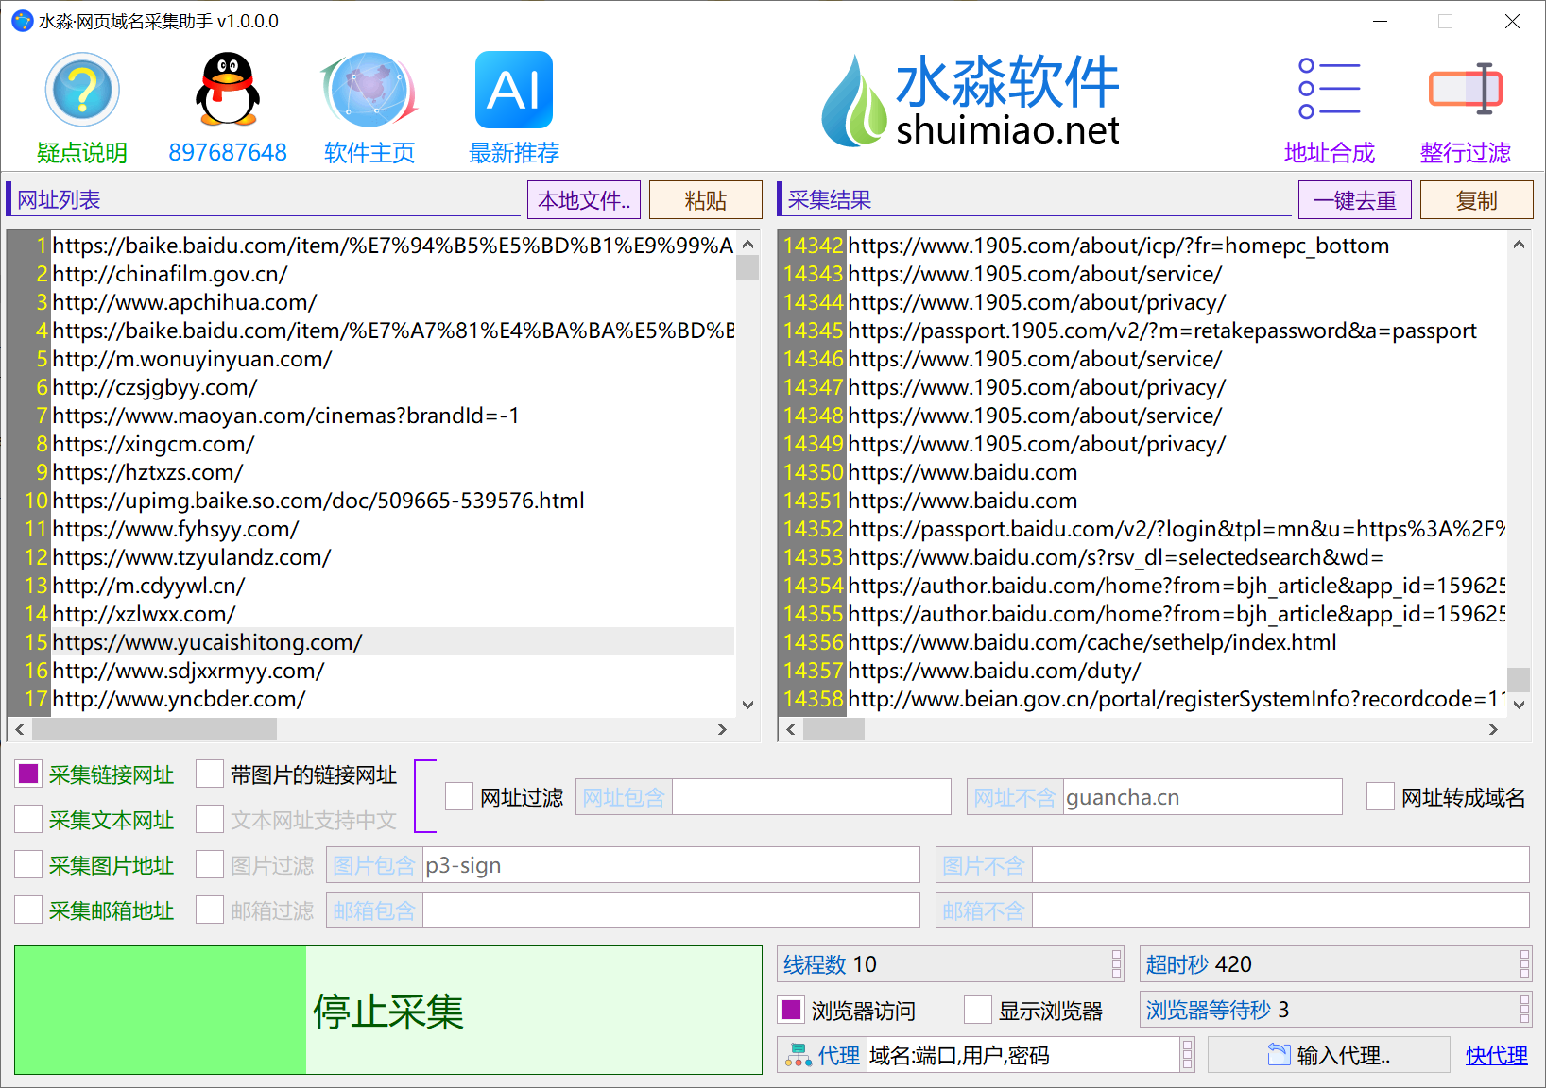The image size is (1546, 1088).
Task: Open the 疑点说明 help icon
Action: [83, 90]
